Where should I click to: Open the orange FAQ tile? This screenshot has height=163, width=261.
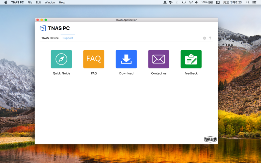pos(94,59)
